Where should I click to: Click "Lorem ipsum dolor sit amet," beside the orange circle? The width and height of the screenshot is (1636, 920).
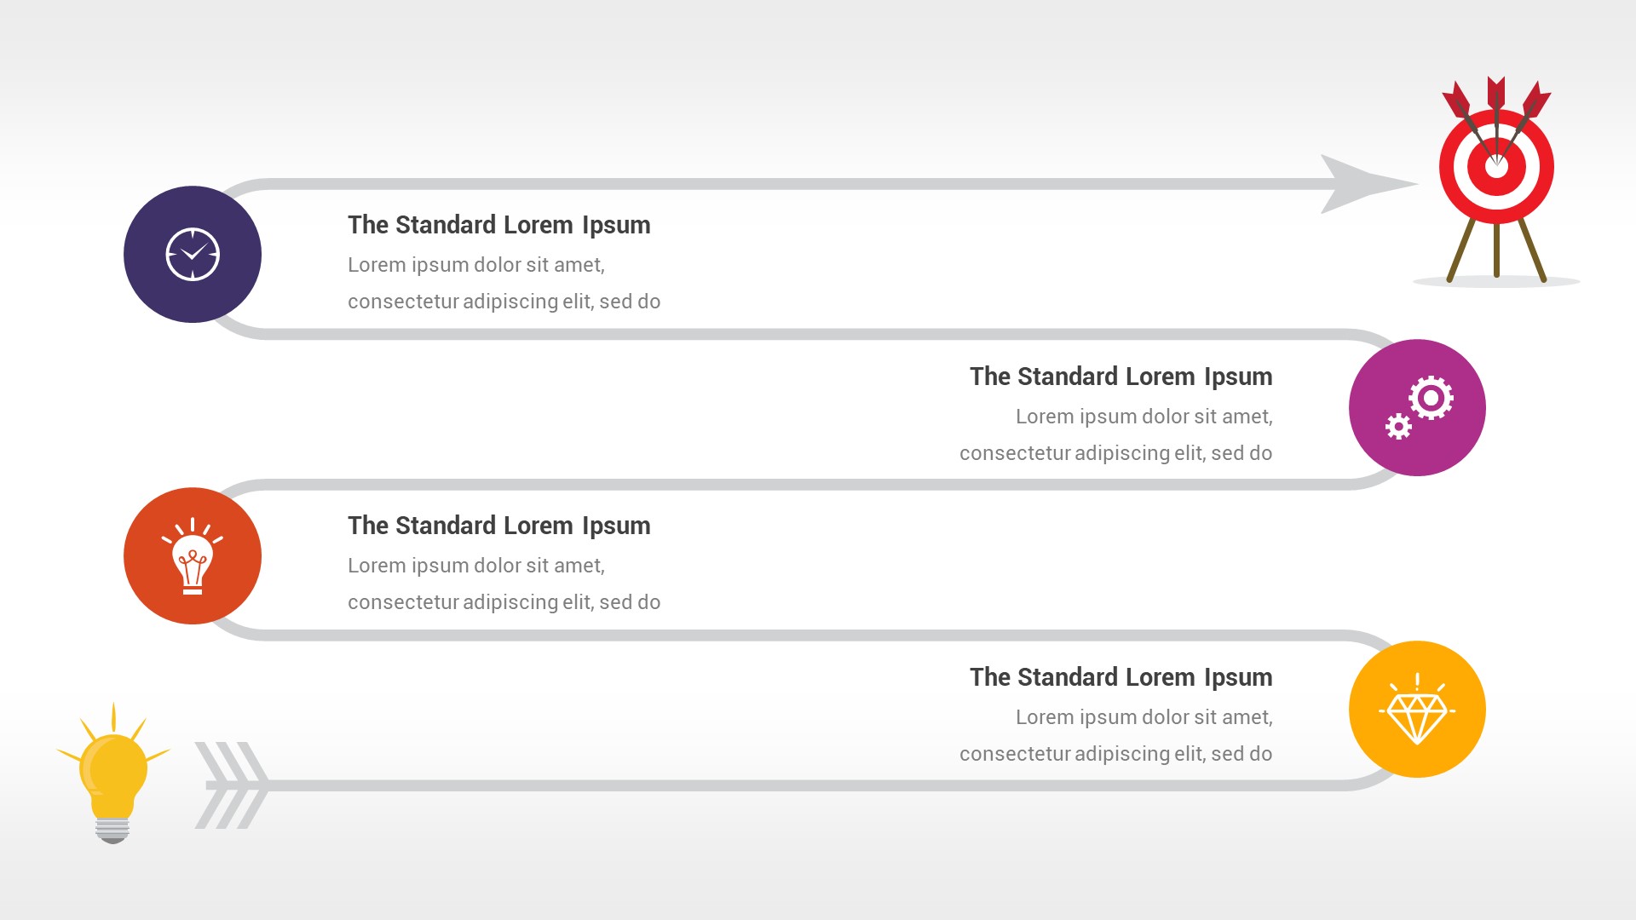(475, 566)
